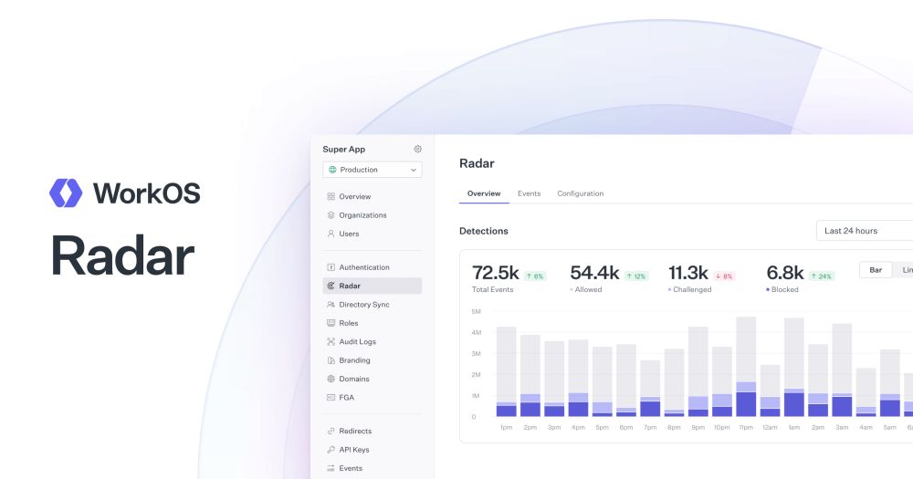Click the 1pm bar in the Detections chart
This screenshot has width=913, height=479.
coord(506,371)
